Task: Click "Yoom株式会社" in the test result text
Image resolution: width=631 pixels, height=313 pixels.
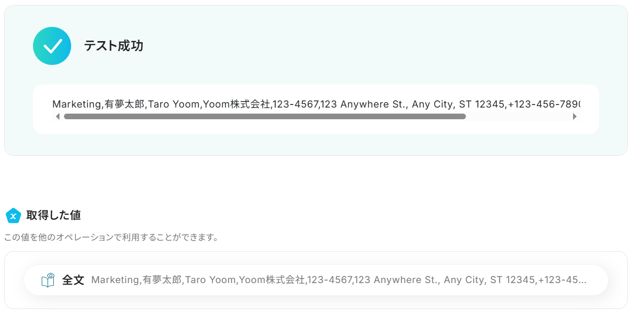Action: [x=236, y=105]
